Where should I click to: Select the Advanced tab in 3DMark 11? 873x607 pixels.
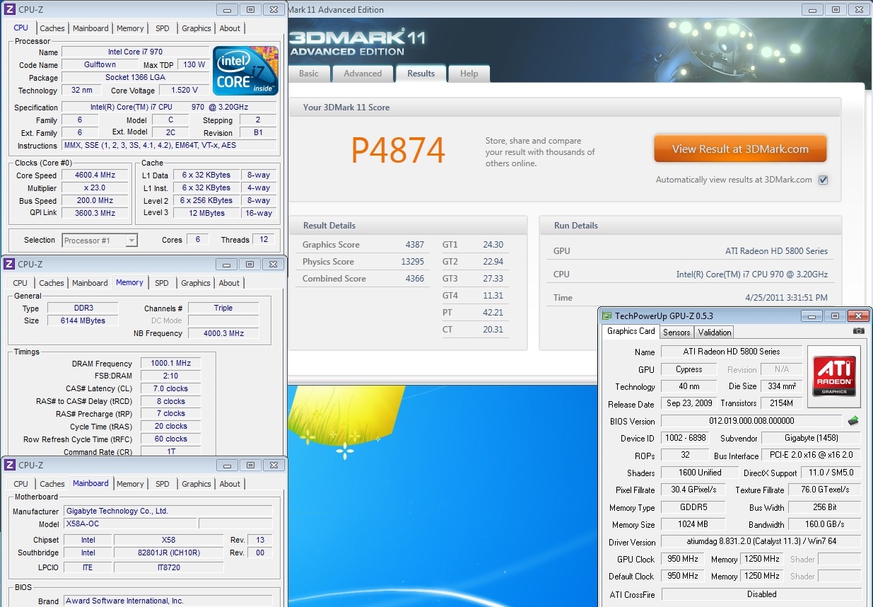[x=363, y=74]
